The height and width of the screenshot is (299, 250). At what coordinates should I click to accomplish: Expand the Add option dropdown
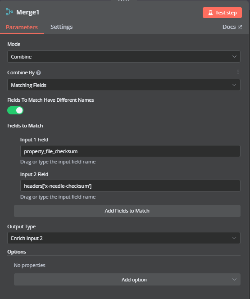coord(127,280)
